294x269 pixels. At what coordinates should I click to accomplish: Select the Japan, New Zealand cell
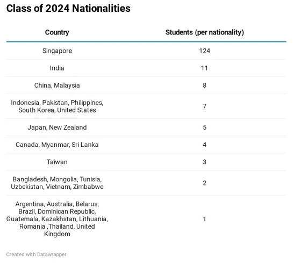point(57,128)
